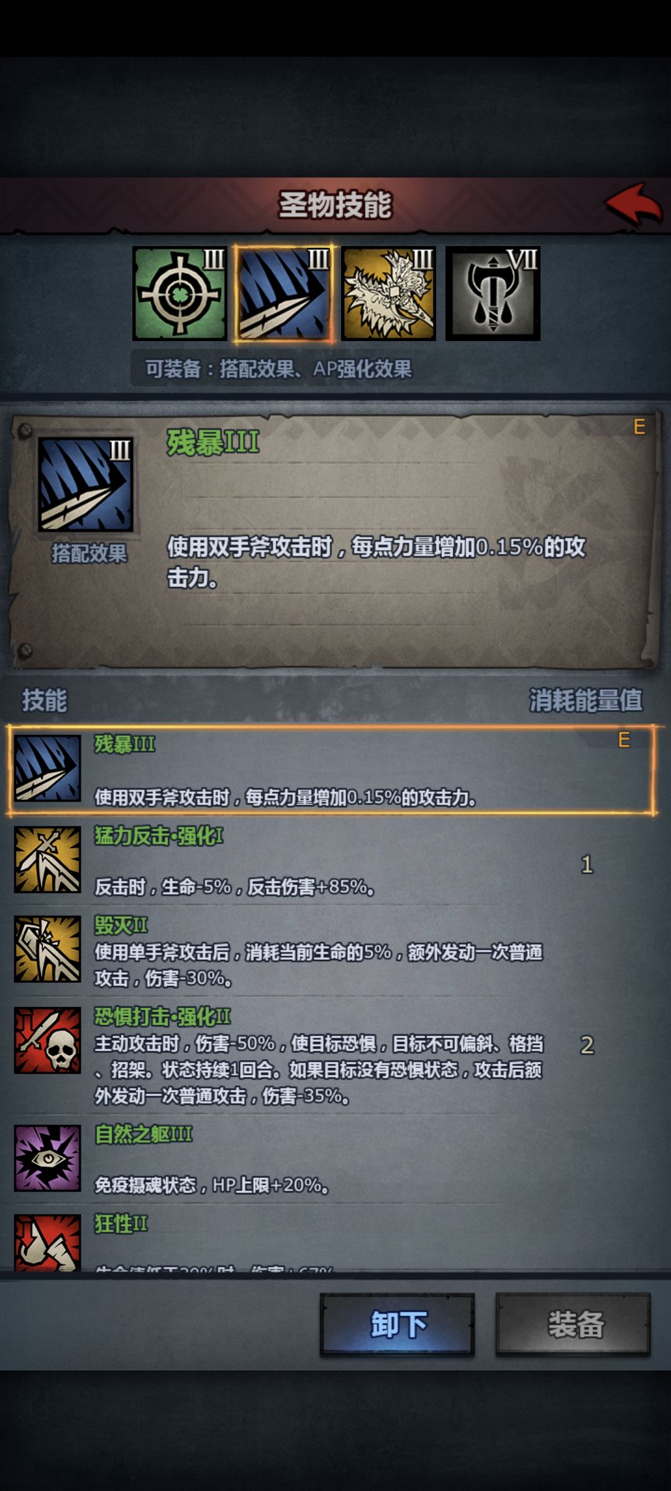
Task: Select the green crosshair skill slot
Action: pos(180,293)
